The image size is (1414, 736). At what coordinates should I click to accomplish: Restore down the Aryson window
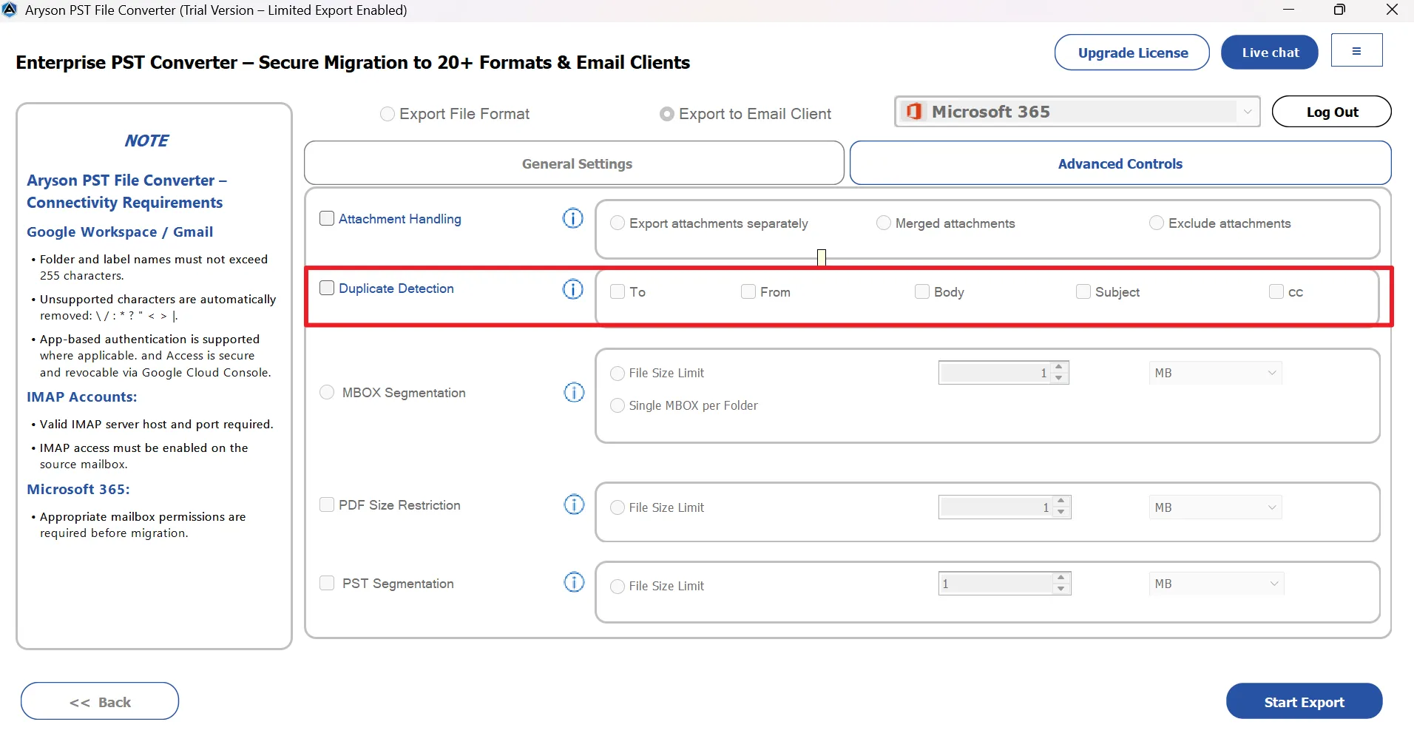tap(1339, 10)
